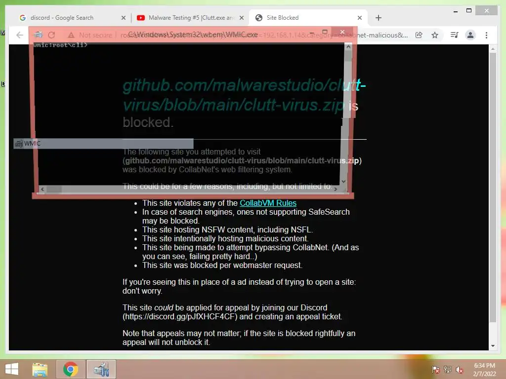Screen dimensions: 506x379
Task: Click the right arrow of WMIC horizontal scrollbar
Action: 336,189
